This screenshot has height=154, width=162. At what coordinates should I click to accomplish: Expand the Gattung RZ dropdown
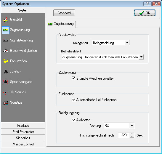[132, 126]
